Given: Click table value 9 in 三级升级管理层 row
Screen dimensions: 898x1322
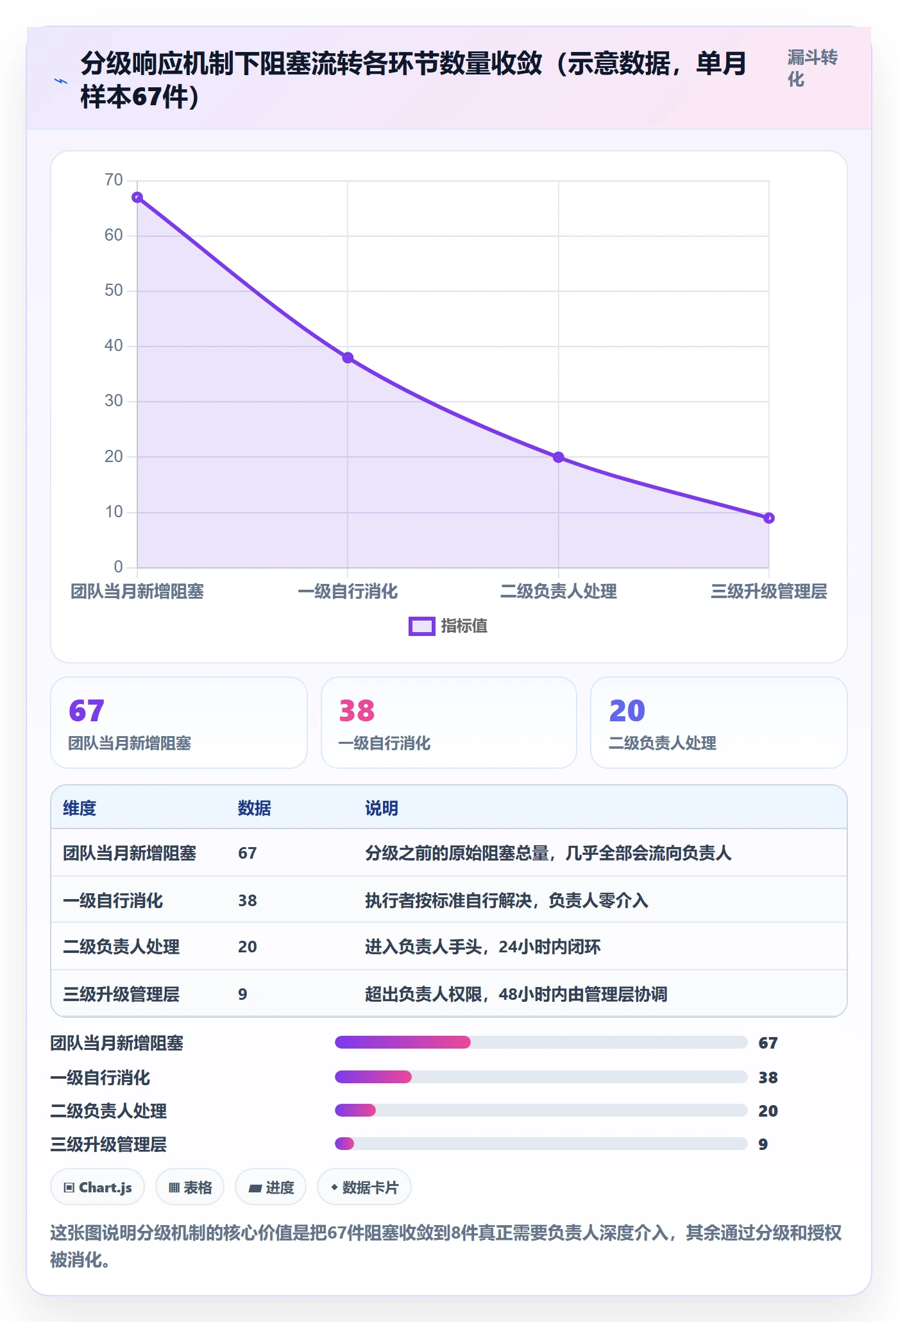Looking at the screenshot, I should [242, 995].
